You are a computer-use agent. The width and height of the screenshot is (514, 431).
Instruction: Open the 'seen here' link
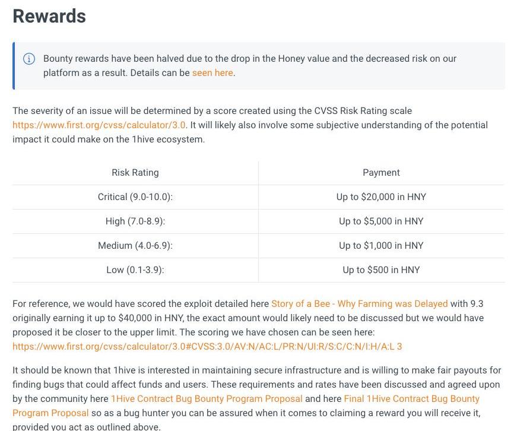tap(212, 73)
